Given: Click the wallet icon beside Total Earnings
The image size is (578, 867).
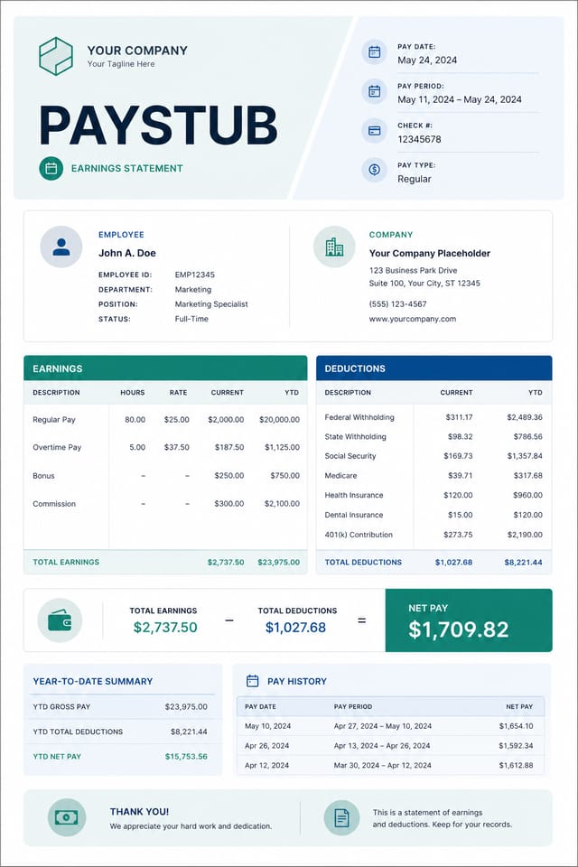Looking at the screenshot, I should [x=60, y=620].
